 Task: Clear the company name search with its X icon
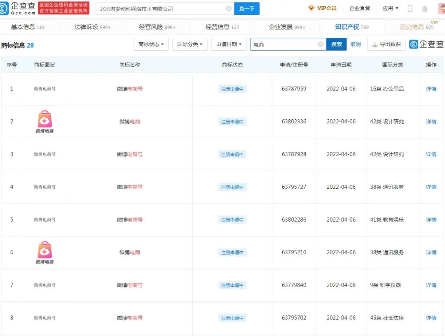[x=229, y=8]
